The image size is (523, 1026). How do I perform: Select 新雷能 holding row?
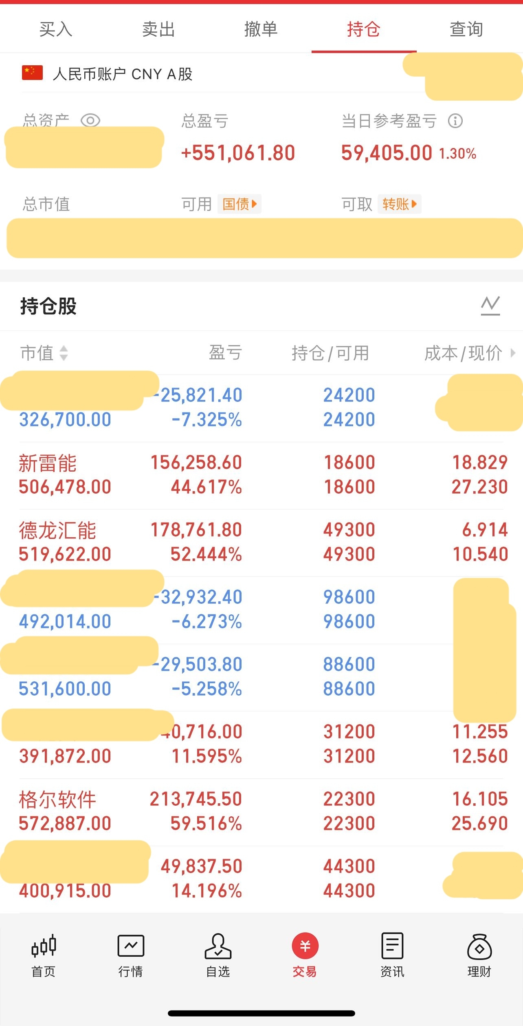(x=261, y=475)
